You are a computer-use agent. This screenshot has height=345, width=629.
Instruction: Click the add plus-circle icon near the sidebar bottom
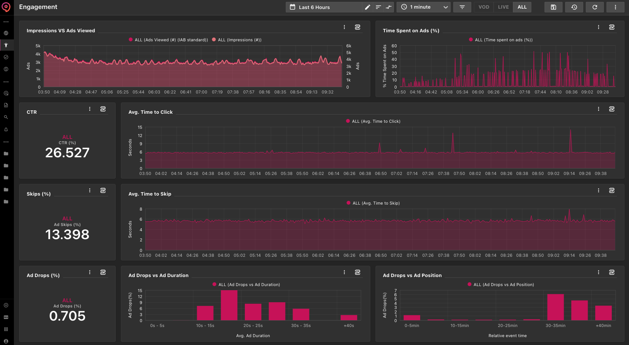pos(6,305)
